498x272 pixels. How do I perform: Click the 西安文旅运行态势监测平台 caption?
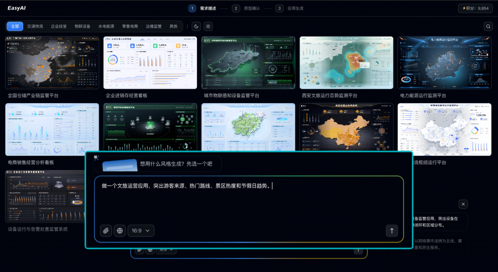tap(330, 95)
